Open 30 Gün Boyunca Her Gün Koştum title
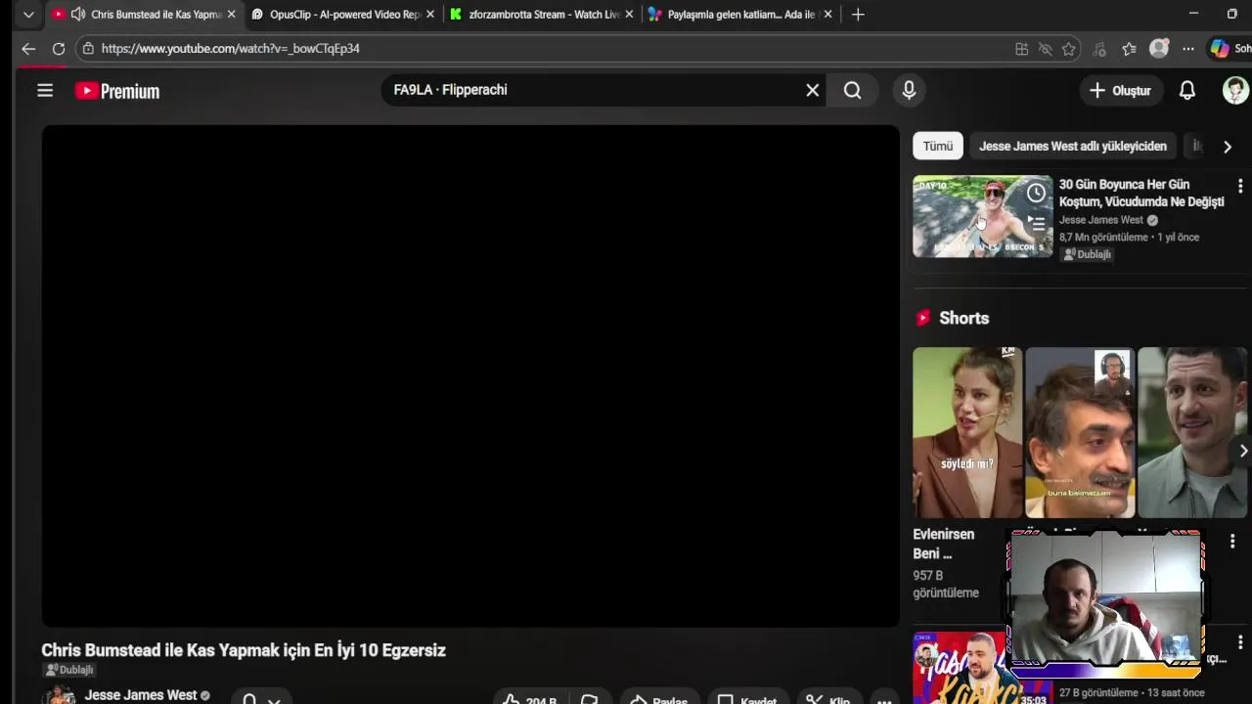 [x=1141, y=193]
